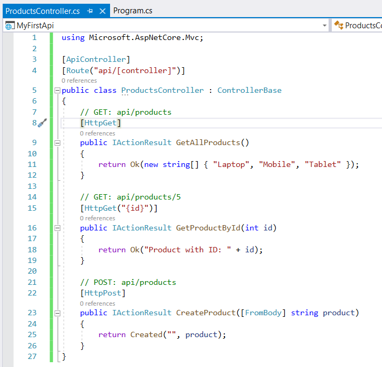Click the "Product with ID: " string
The width and height of the screenshot is (382, 367).
pyautogui.click(x=188, y=250)
